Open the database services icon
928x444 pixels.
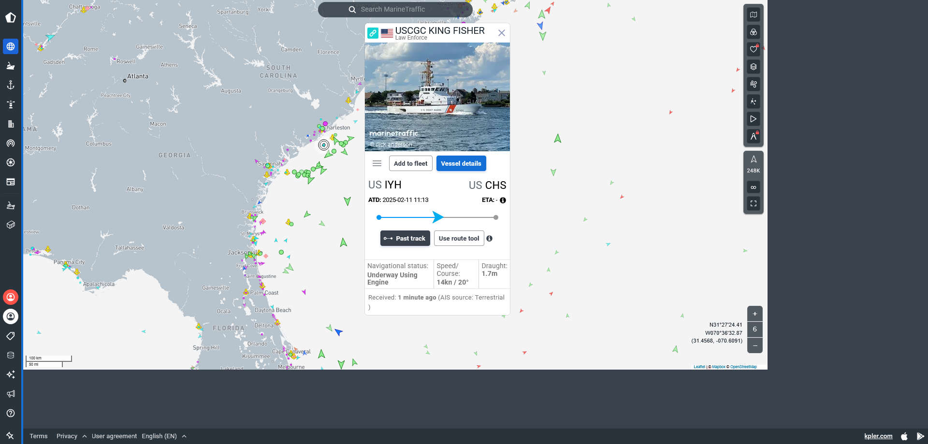[x=11, y=355]
